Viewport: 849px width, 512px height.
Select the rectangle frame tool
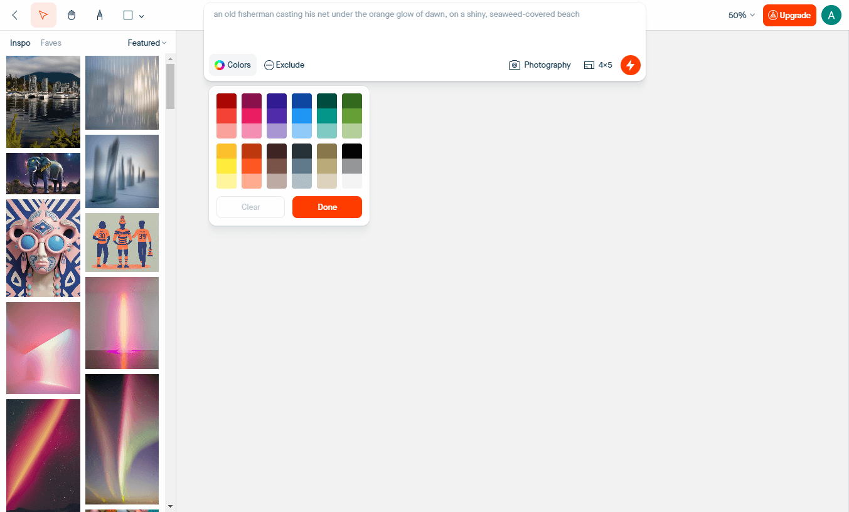127,14
